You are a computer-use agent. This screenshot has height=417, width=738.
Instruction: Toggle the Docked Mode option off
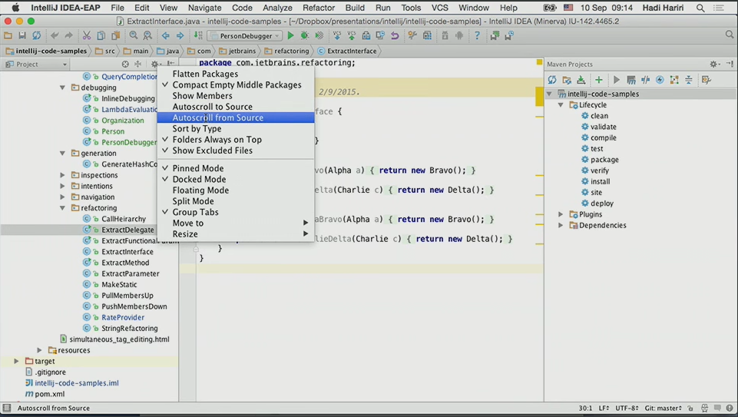[199, 180]
